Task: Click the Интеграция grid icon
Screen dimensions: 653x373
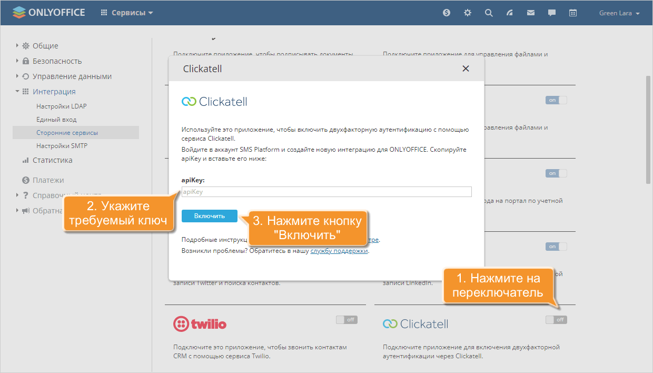Action: coord(26,92)
